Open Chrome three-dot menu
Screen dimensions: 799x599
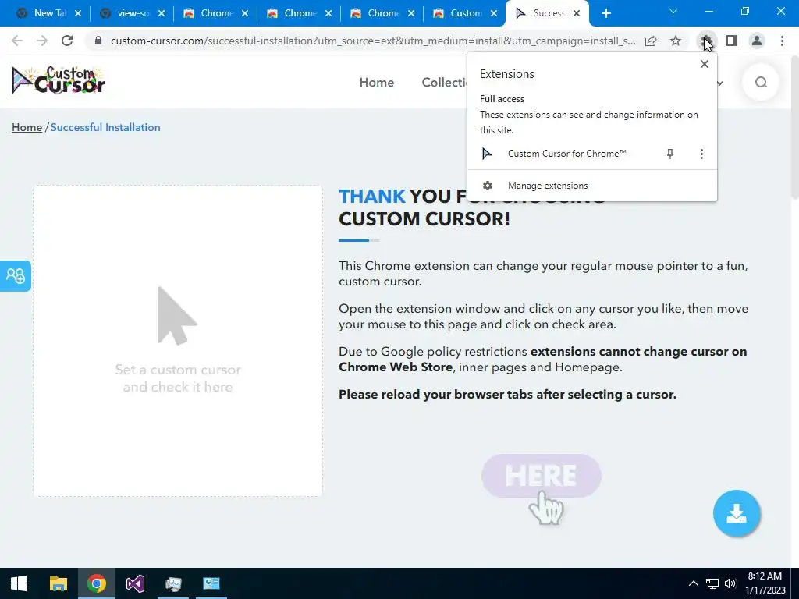(x=782, y=41)
